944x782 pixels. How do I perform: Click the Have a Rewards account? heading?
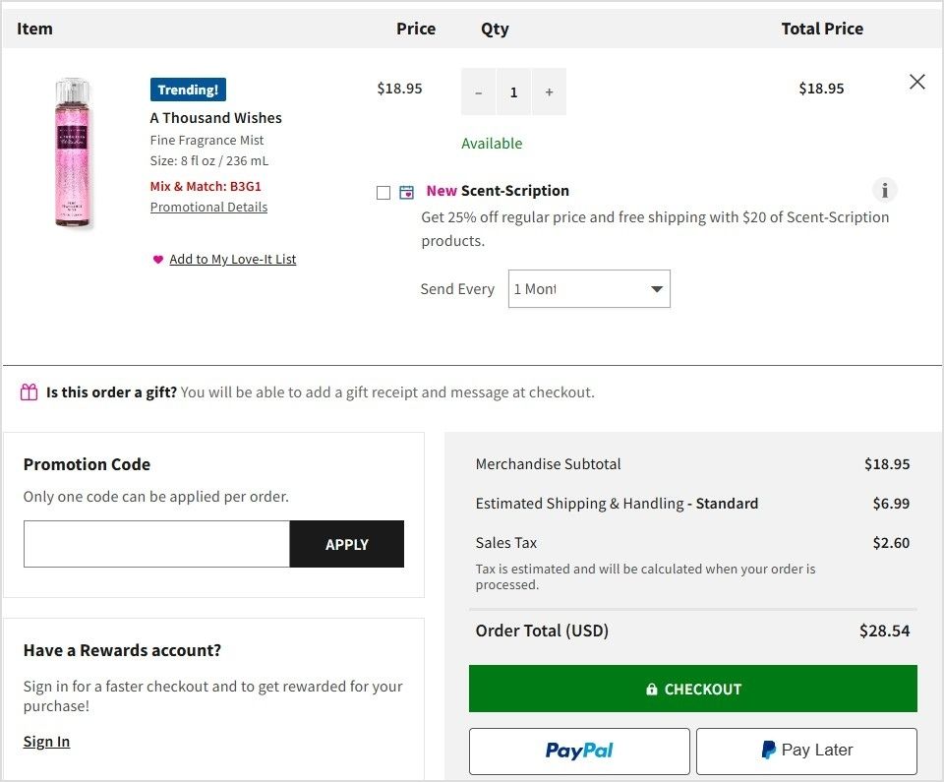pos(122,650)
